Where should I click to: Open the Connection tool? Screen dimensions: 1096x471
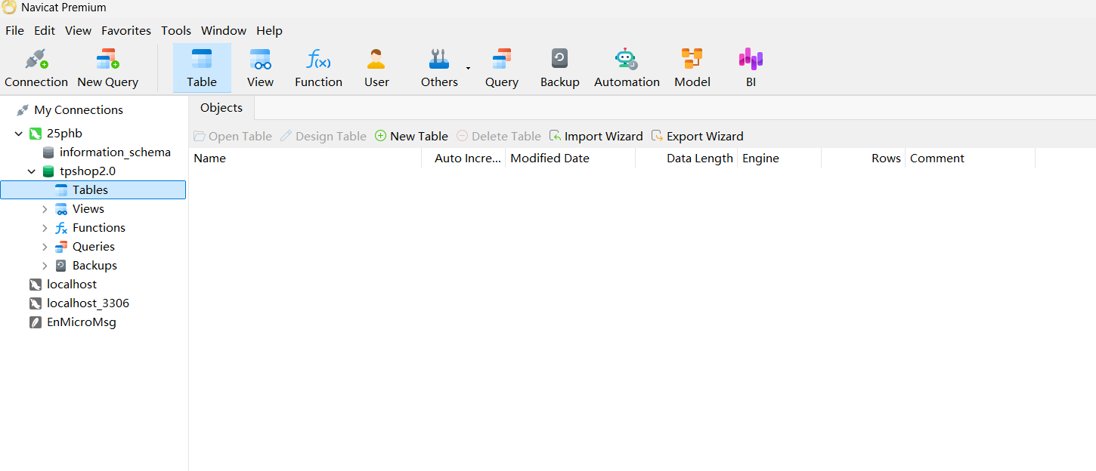tap(36, 68)
